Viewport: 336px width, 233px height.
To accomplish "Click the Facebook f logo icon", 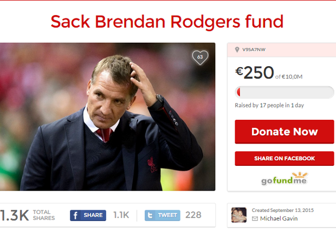I will pyautogui.click(x=75, y=215).
